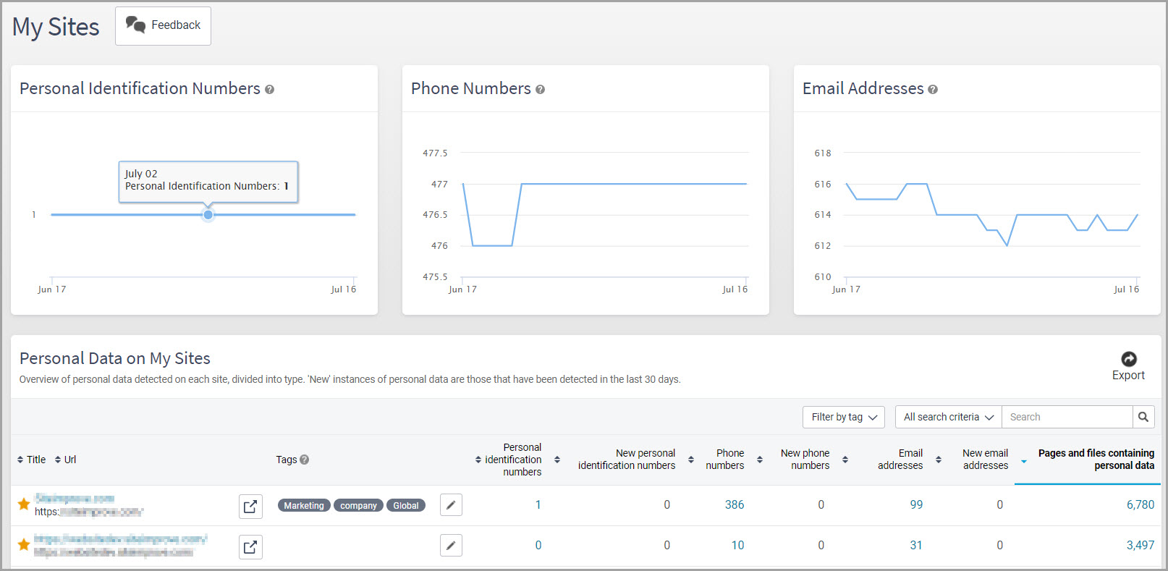
Task: Click the Export arrow icon
Action: (1128, 359)
